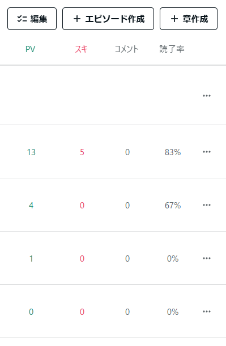
Task: Open more options for the empty top row
Action: click(x=207, y=96)
